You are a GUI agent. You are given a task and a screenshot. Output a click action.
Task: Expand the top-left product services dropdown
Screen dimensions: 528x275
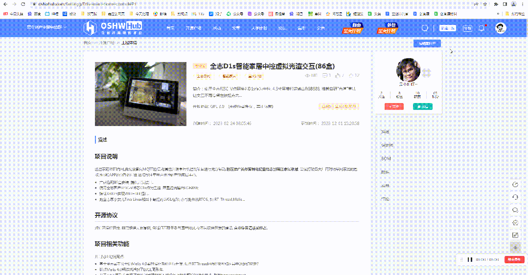[x=46, y=27]
